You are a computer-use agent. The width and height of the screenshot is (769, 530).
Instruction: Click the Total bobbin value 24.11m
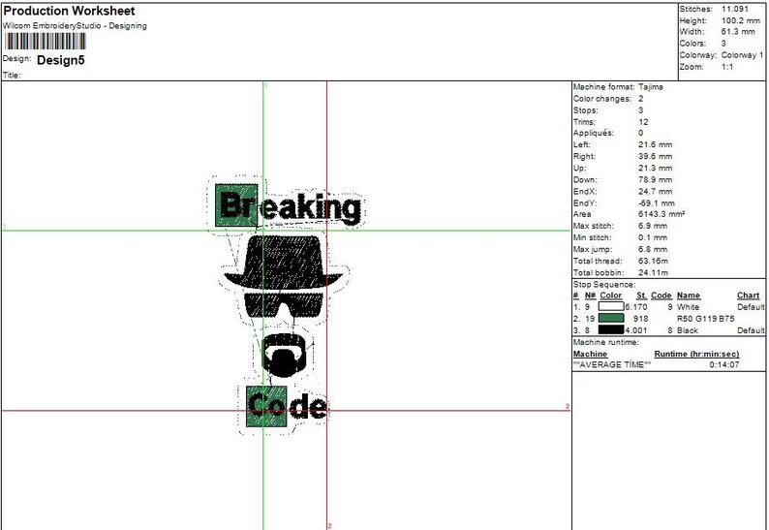pyautogui.click(x=653, y=273)
